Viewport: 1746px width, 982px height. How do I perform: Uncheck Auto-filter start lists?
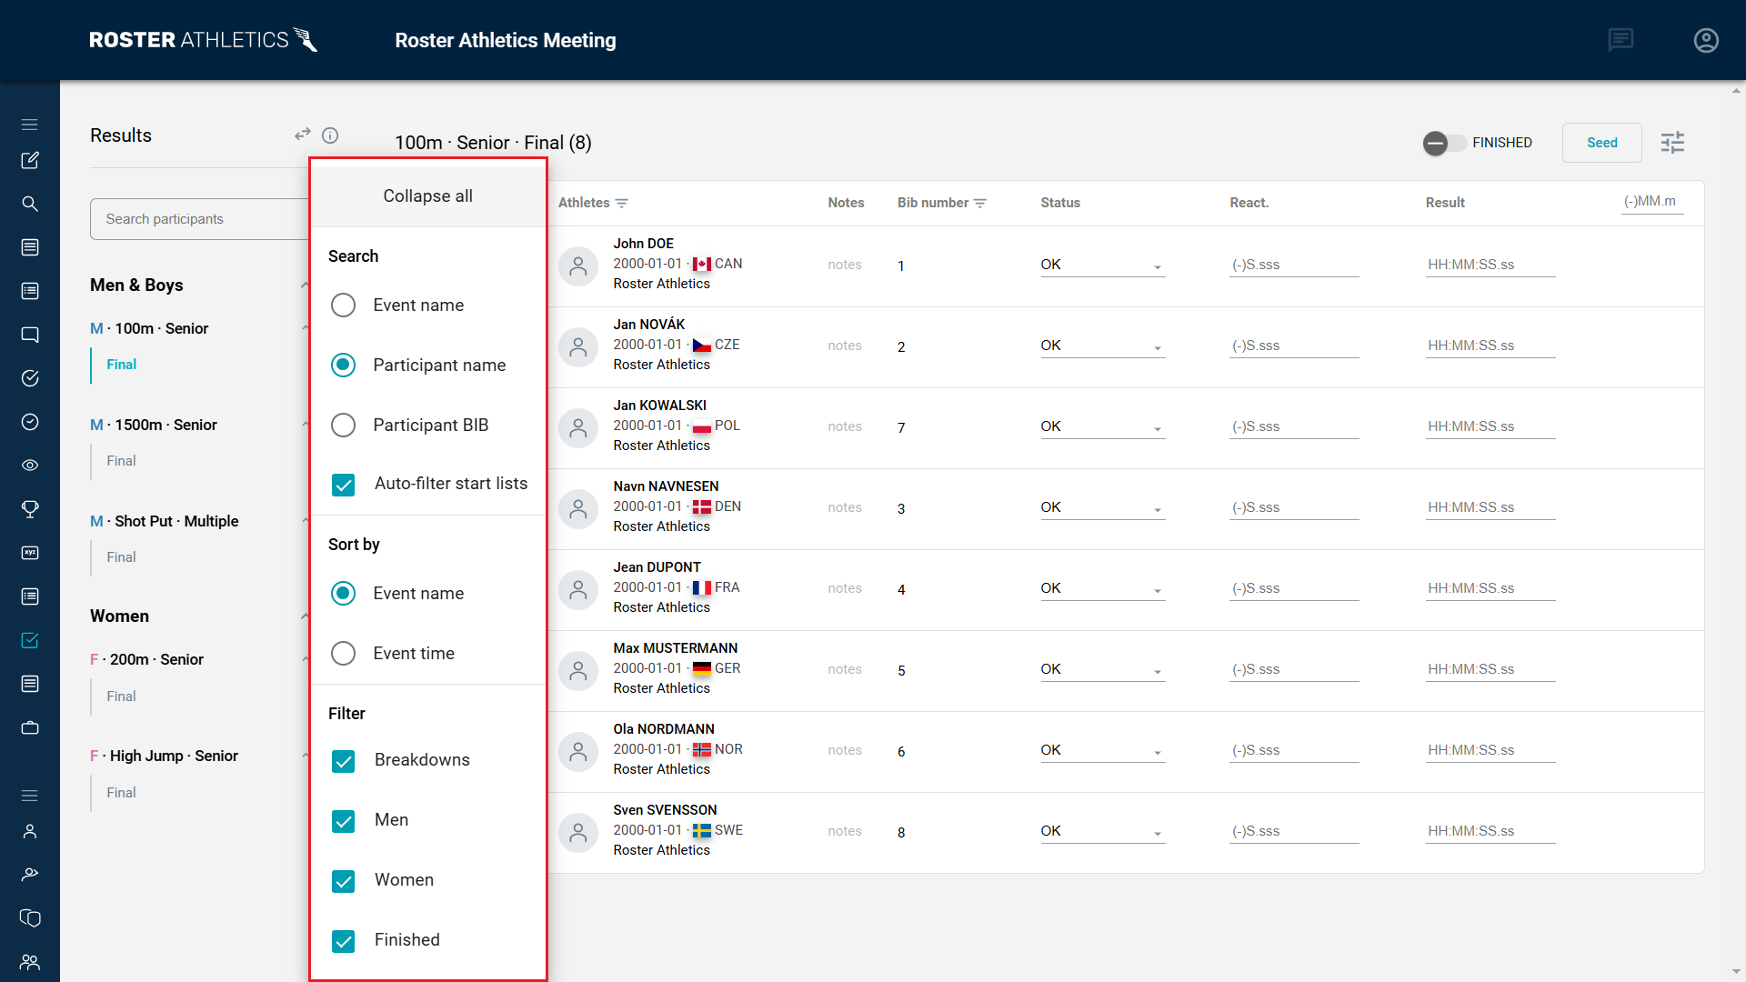343,485
